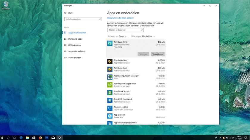Go to Offlinekaarten settings
Screen dimensions: 250x140
(74, 45)
